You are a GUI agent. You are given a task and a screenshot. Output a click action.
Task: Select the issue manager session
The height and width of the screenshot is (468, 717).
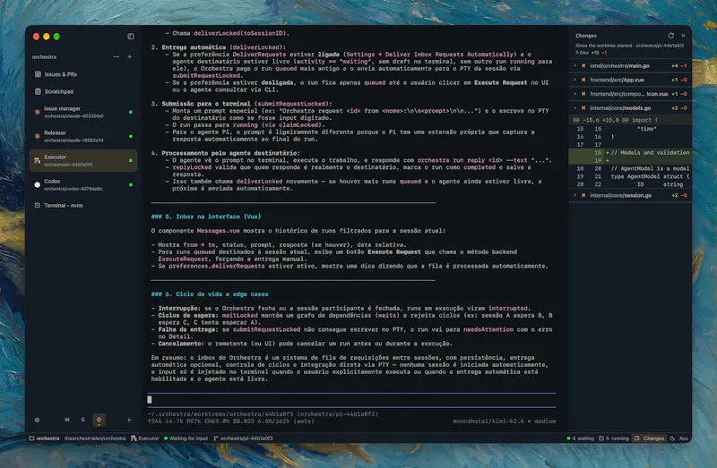pos(83,113)
